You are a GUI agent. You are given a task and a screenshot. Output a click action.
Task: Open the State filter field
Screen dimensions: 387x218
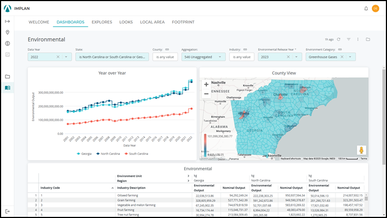(112, 57)
